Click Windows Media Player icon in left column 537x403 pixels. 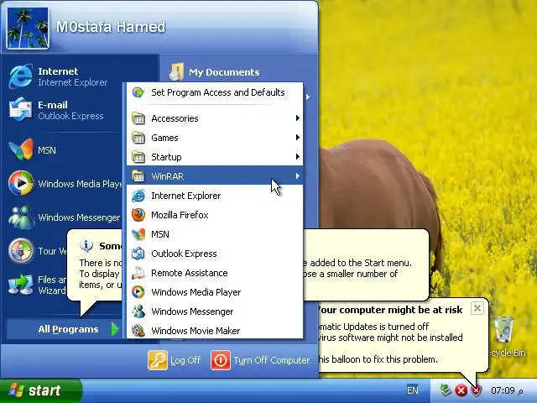pyautogui.click(x=21, y=183)
